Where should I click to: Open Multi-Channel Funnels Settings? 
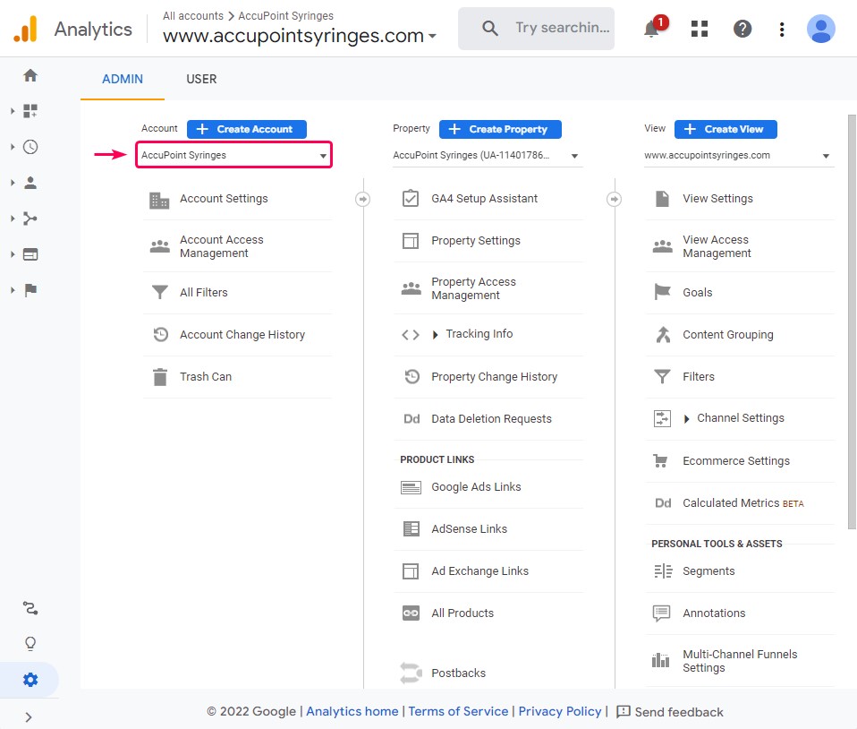coord(740,661)
